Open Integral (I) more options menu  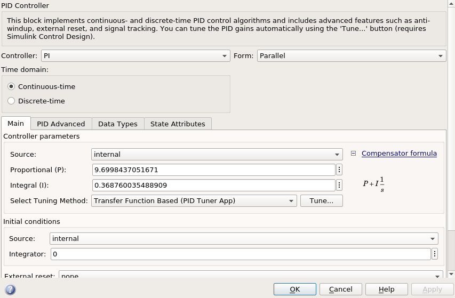pyautogui.click(x=339, y=185)
